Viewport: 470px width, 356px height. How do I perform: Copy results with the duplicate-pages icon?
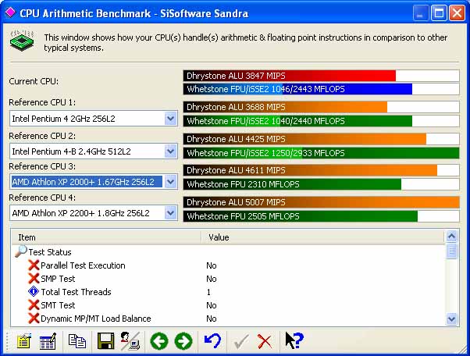click(77, 341)
